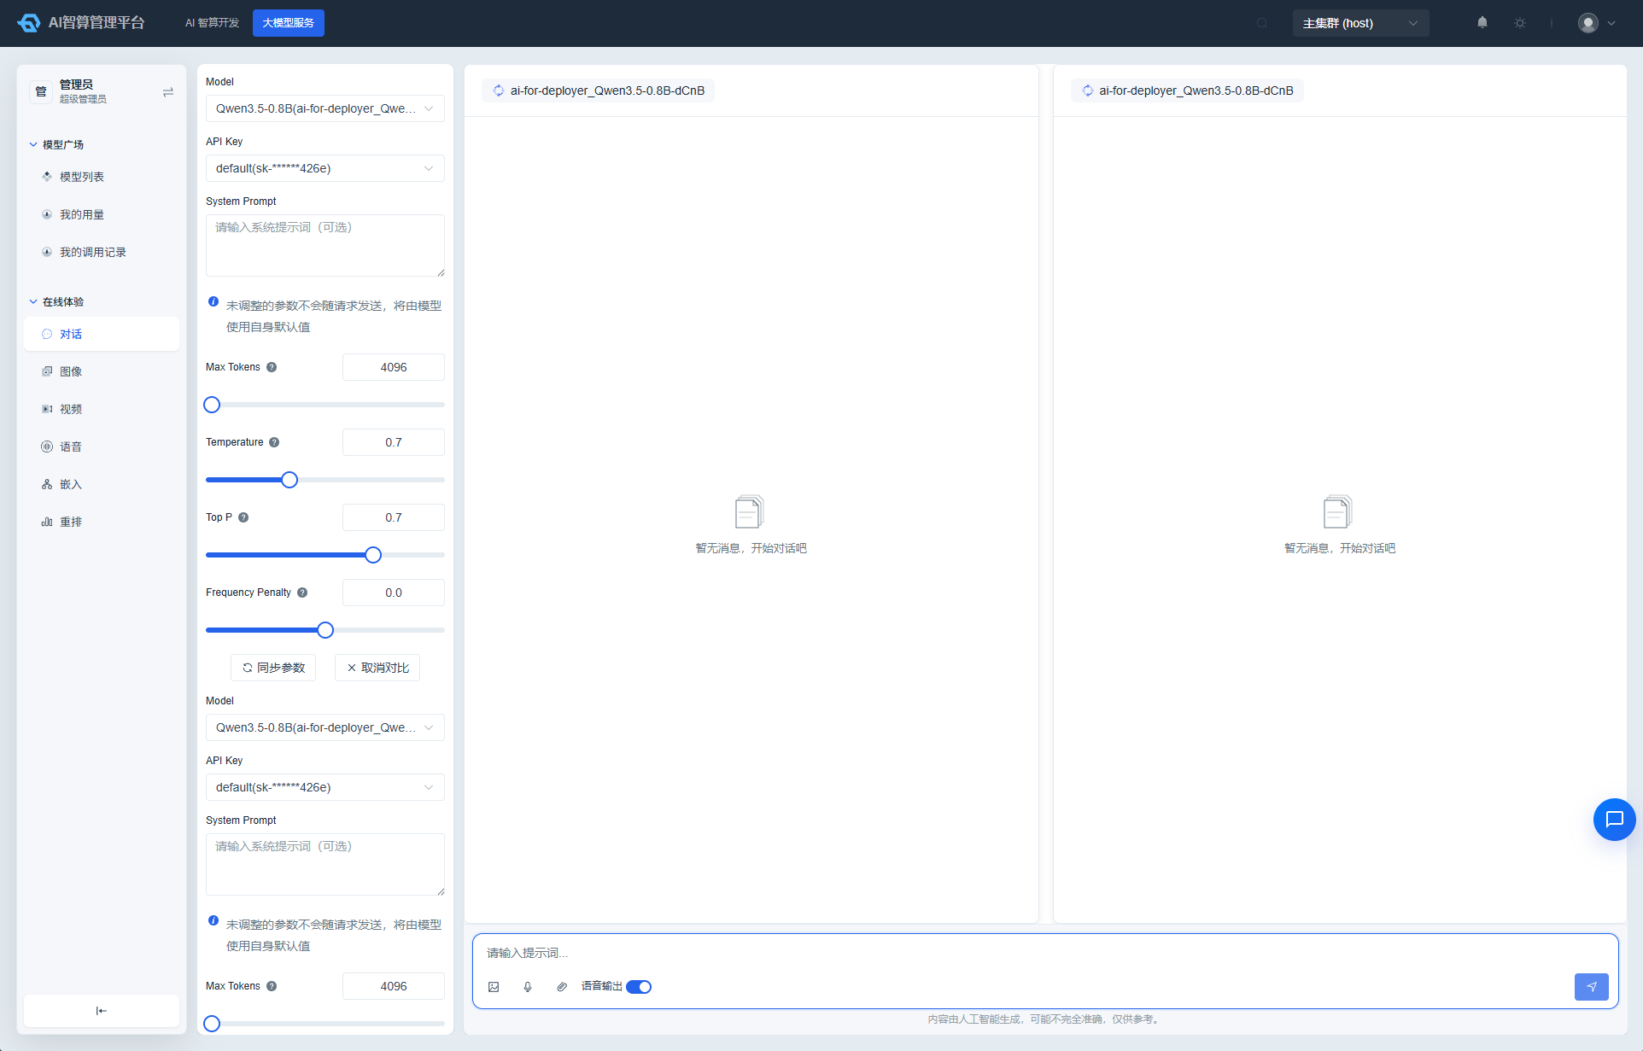Select the 大模型服务 tab

289,23
